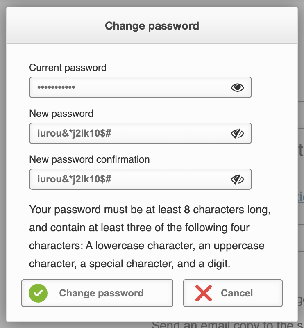Click the "Current password" label
This screenshot has width=304, height=328.
[x=68, y=68]
